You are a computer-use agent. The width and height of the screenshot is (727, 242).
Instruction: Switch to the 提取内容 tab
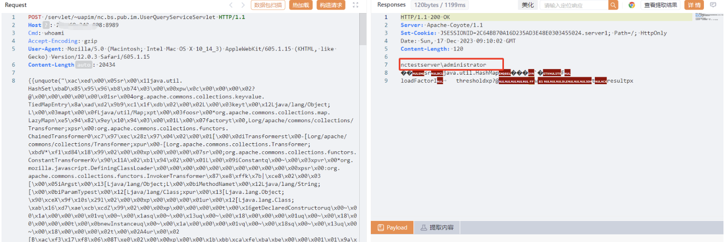point(437,227)
